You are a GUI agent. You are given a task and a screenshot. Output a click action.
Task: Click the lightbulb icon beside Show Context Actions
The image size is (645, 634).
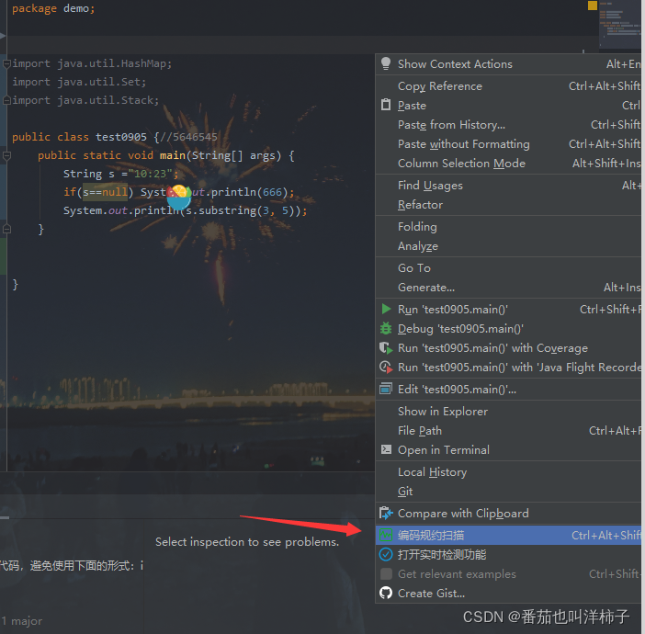[x=385, y=63]
